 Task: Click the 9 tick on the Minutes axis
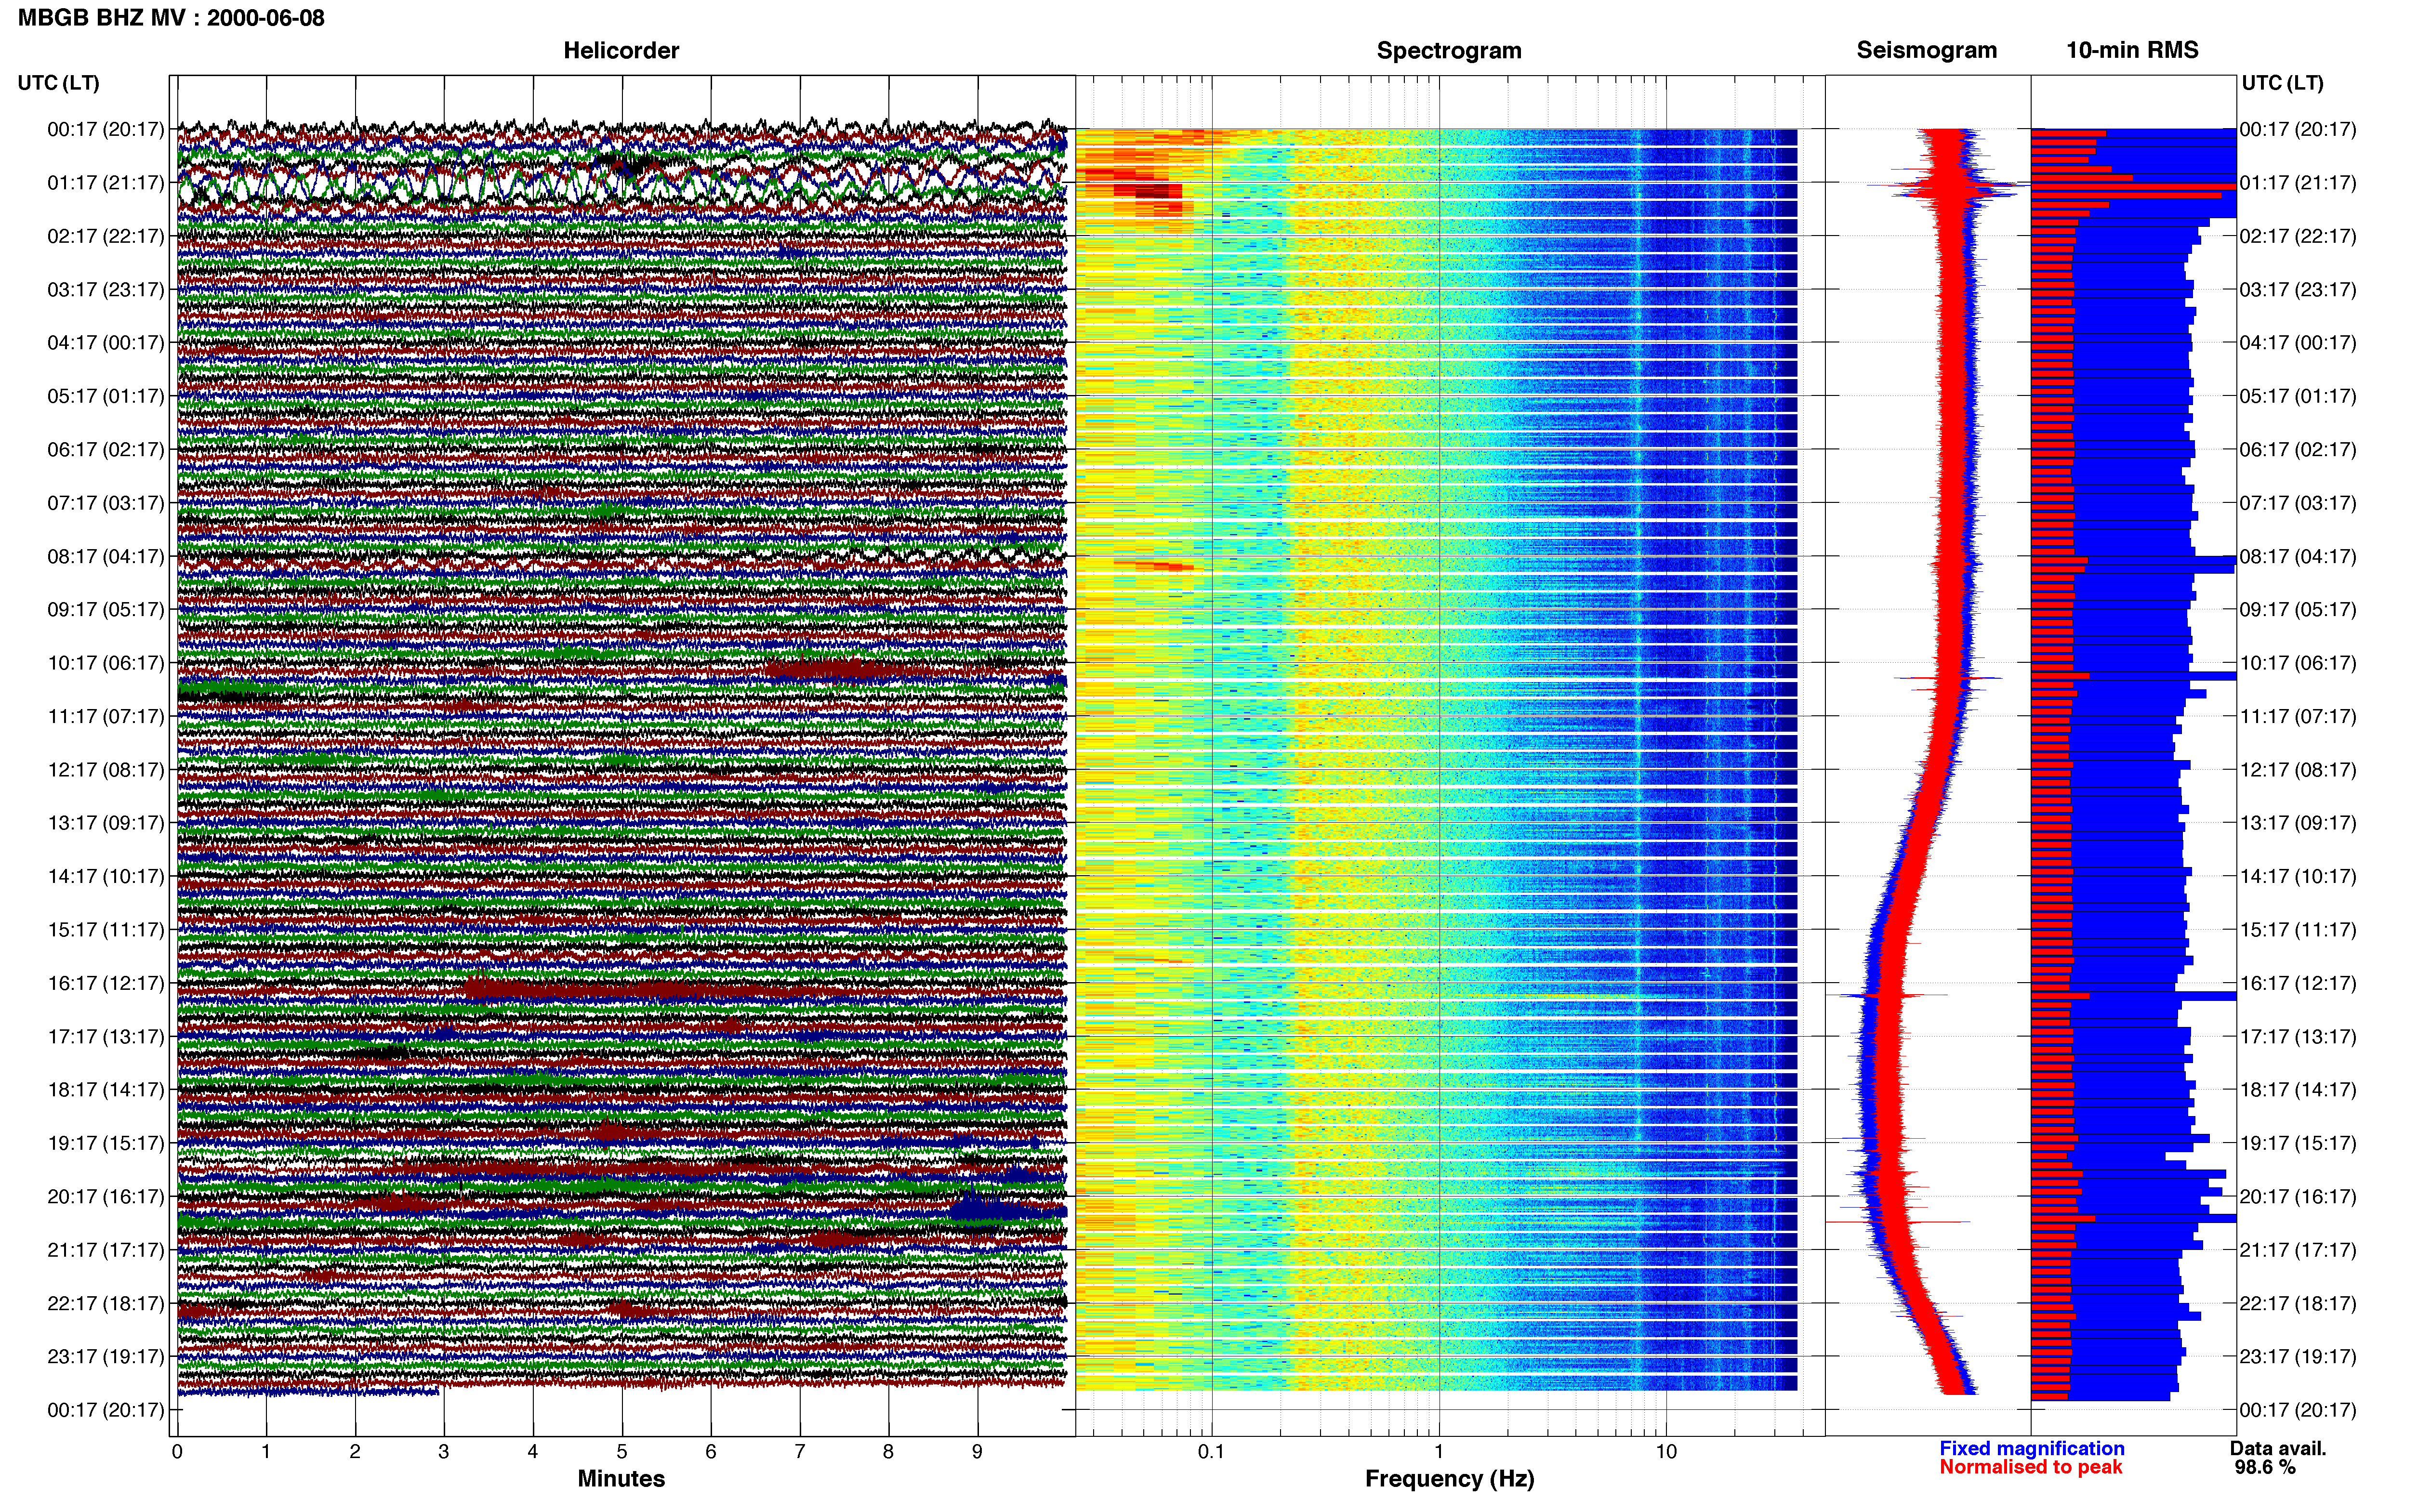click(977, 1451)
